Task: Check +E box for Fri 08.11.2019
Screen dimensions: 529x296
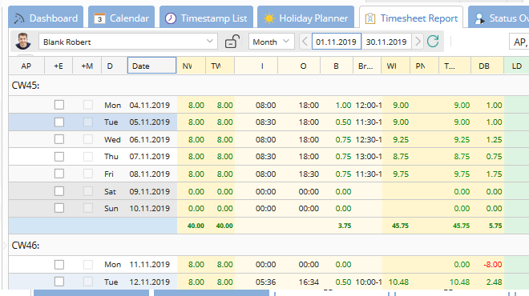Action: coord(59,174)
